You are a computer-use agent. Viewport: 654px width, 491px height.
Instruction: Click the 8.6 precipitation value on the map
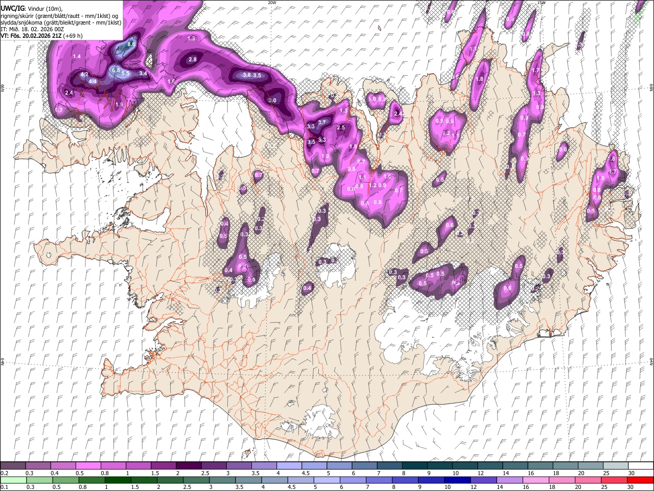click(131, 44)
